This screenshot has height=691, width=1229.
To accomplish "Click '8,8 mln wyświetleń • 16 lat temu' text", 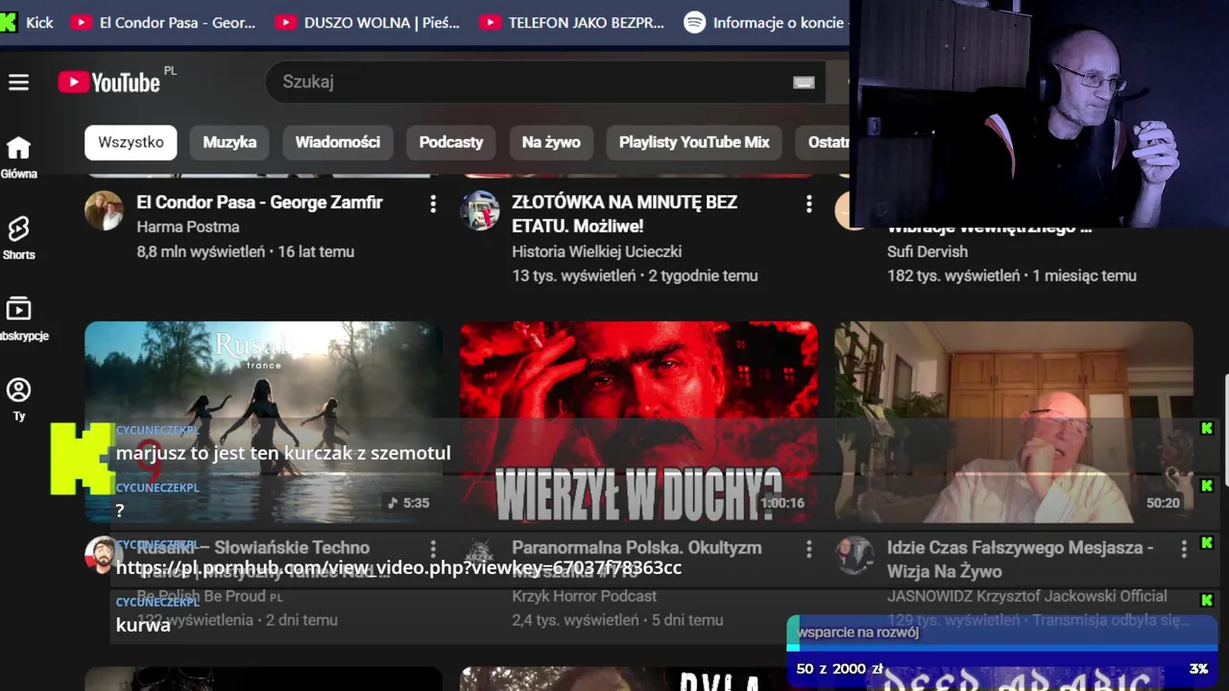I will pyautogui.click(x=245, y=252).
